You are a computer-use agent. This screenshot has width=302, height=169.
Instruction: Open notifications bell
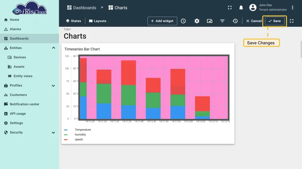coord(241,8)
